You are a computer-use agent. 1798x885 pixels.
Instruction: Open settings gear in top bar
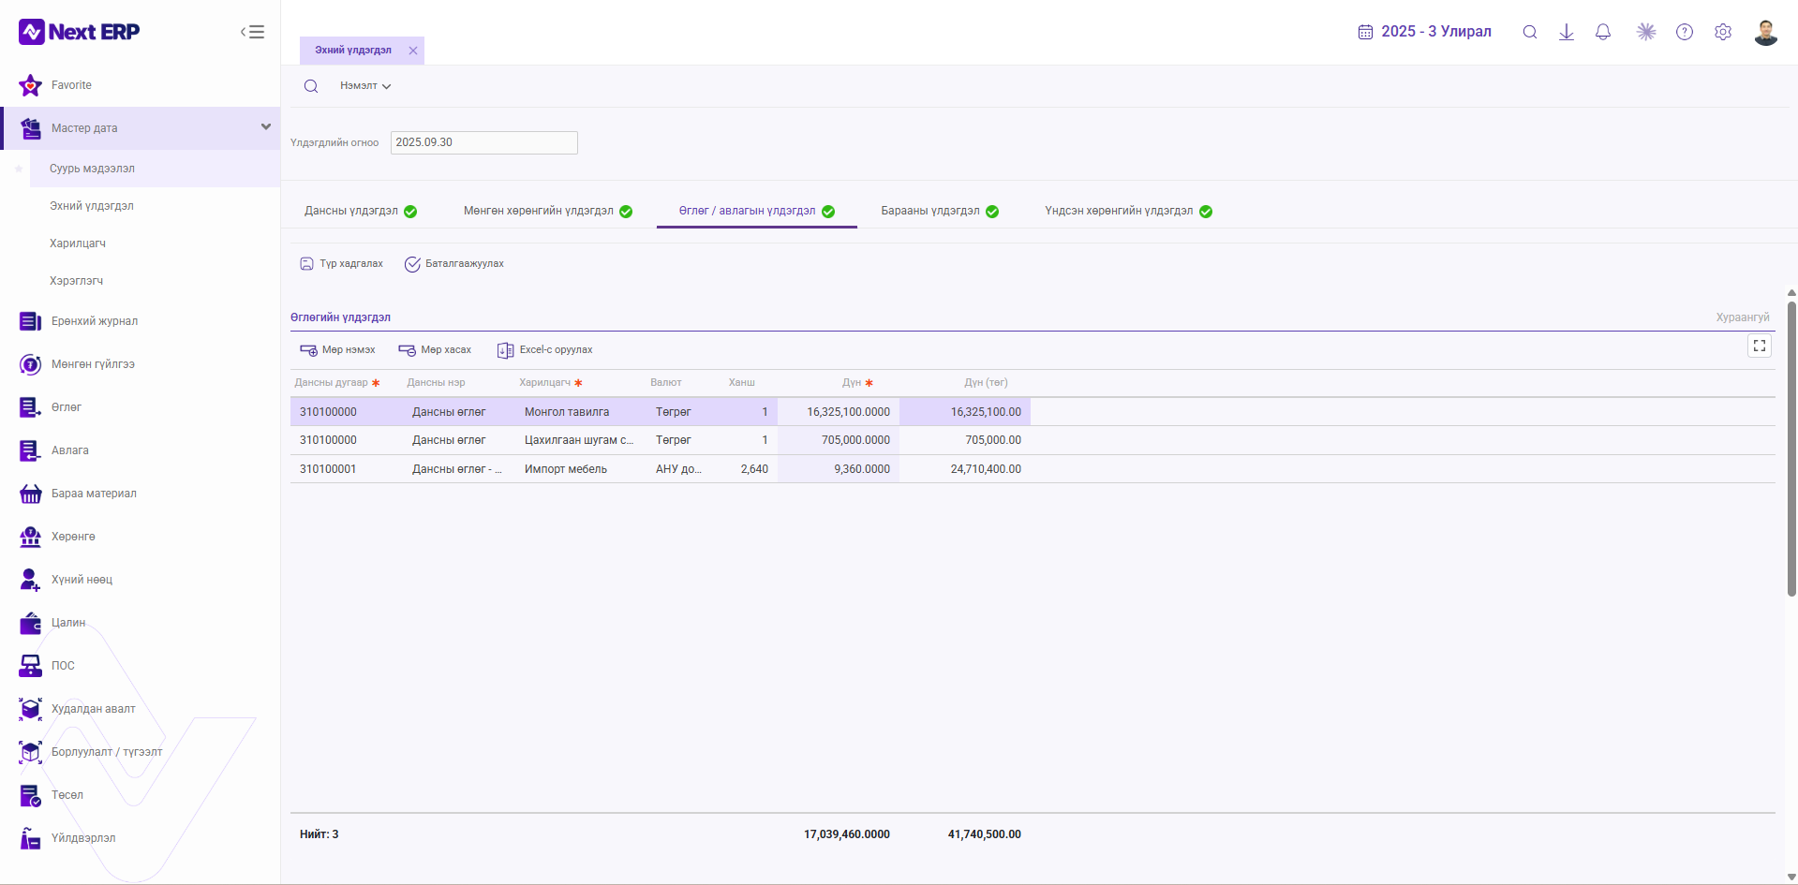coord(1723,32)
